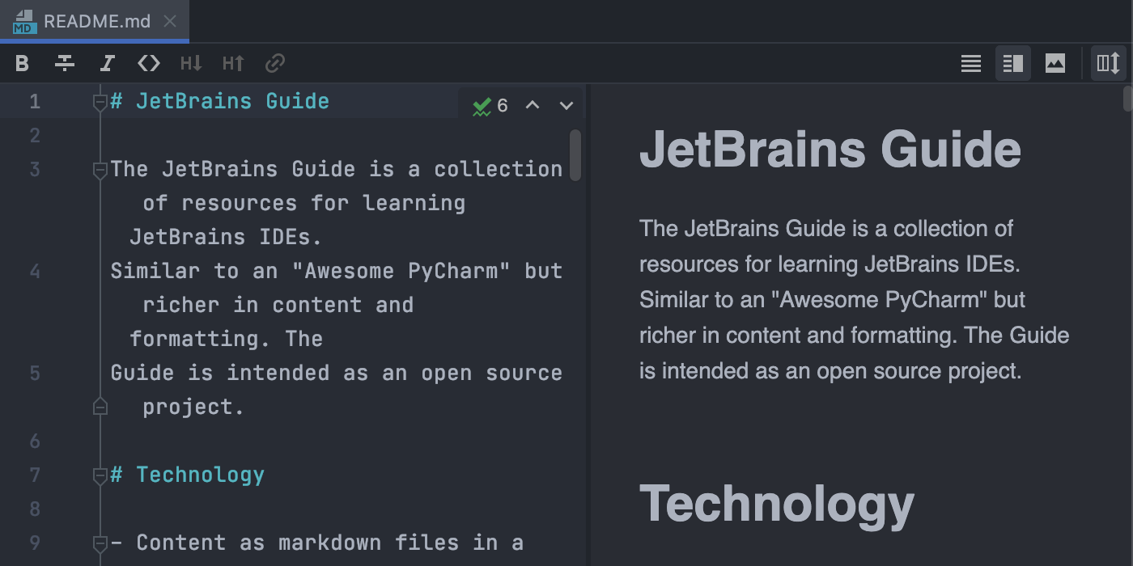Click editor line "Guide is intended as an open source"
Viewport: 1133px width, 566px height.
[337, 373]
